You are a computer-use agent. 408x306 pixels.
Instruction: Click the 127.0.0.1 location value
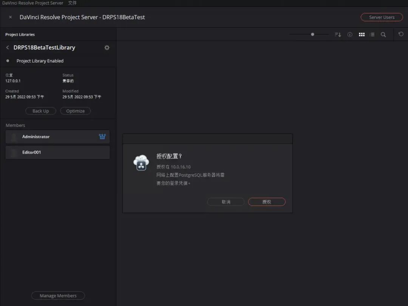(x=13, y=81)
